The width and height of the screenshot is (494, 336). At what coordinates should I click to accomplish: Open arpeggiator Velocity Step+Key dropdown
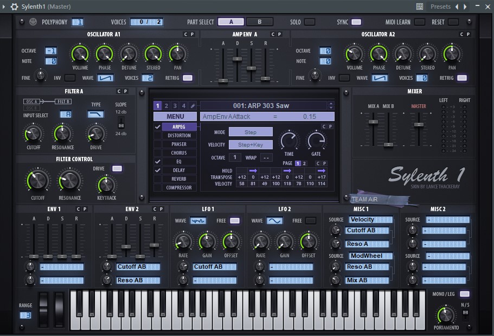251,144
